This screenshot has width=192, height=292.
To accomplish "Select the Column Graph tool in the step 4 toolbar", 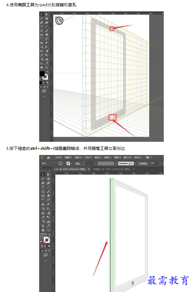I will [x=47, y=59].
